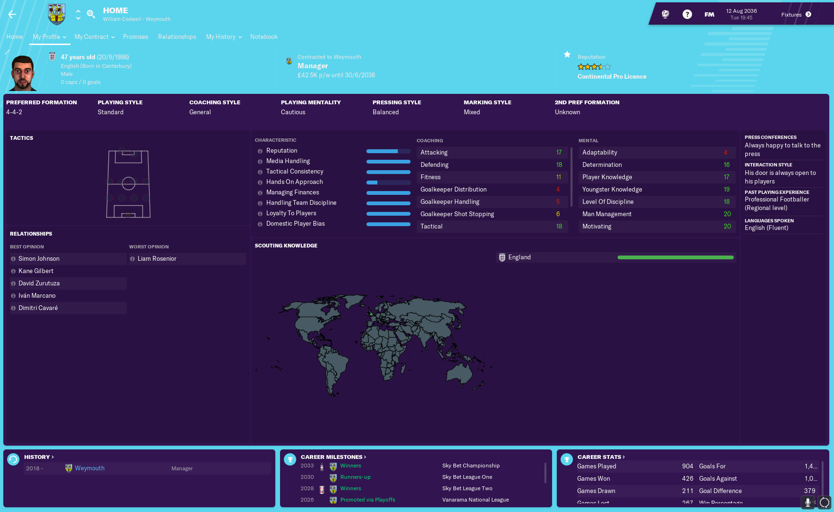Image resolution: width=834 pixels, height=512 pixels.
Task: Open the search magnifier icon
Action: 91,14
